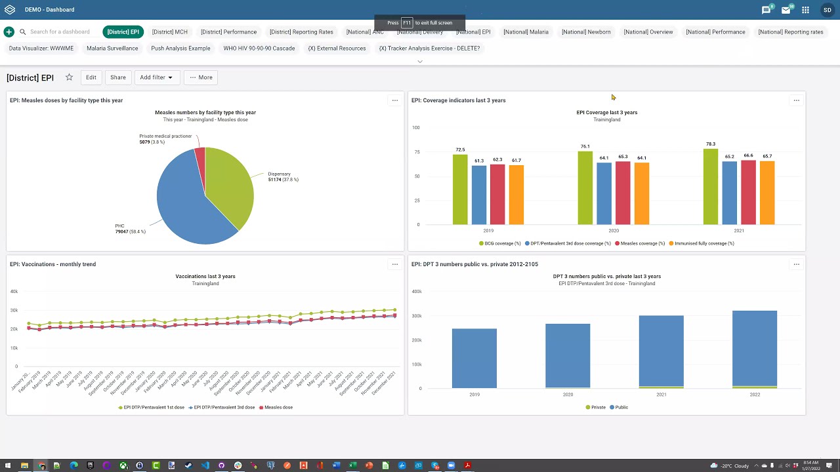Click the 2022 blue bar in the DPT chart
The image size is (840, 472).
point(755,347)
